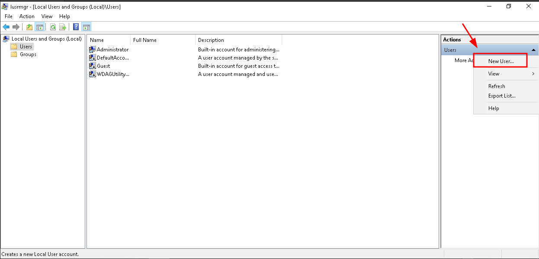The image size is (539, 259).
Task: Select Local Users and Groups root node
Action: 46,39
